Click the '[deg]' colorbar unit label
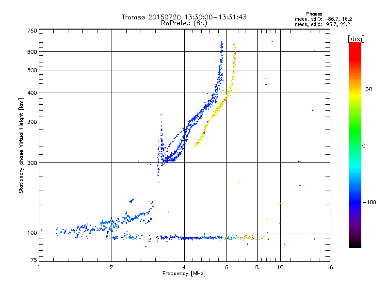 click(x=356, y=39)
